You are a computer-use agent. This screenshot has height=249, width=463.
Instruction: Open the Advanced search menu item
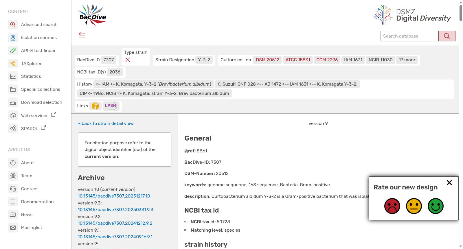[39, 25]
